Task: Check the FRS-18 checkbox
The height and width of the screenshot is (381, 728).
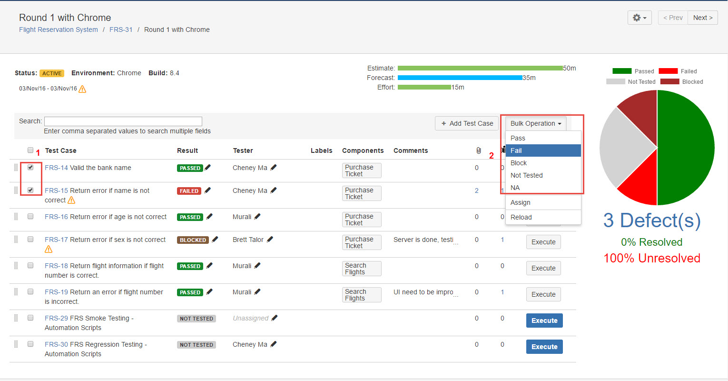Action: click(30, 265)
